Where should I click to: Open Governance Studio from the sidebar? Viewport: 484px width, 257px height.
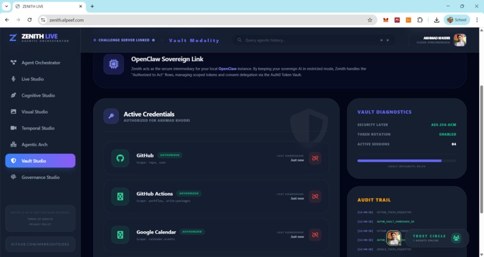pyautogui.click(x=40, y=177)
